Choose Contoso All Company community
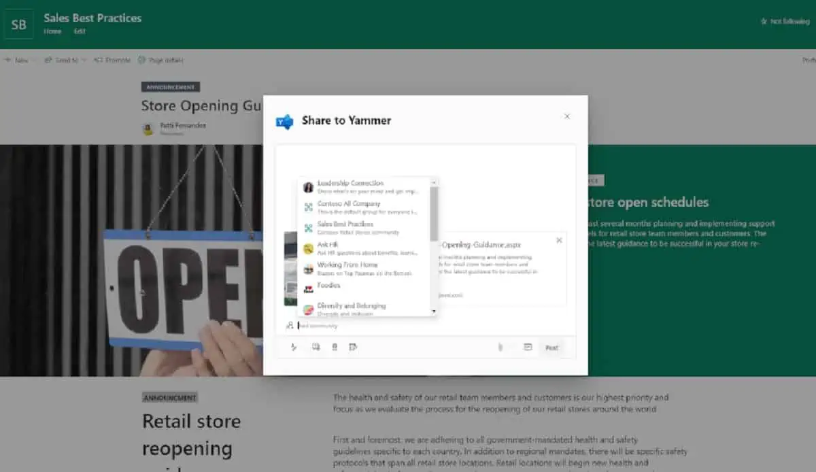Screen dimensions: 816x472 365,207
